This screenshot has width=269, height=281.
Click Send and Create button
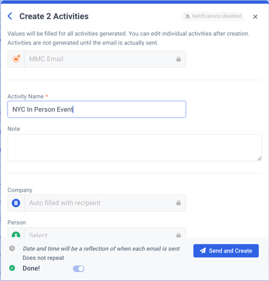click(226, 251)
